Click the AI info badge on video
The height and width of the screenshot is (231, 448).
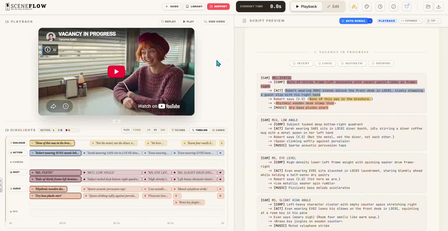(50, 49)
